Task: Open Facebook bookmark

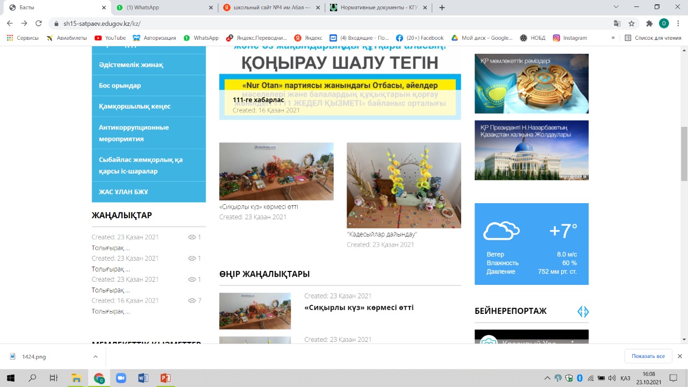Action: 420,38
